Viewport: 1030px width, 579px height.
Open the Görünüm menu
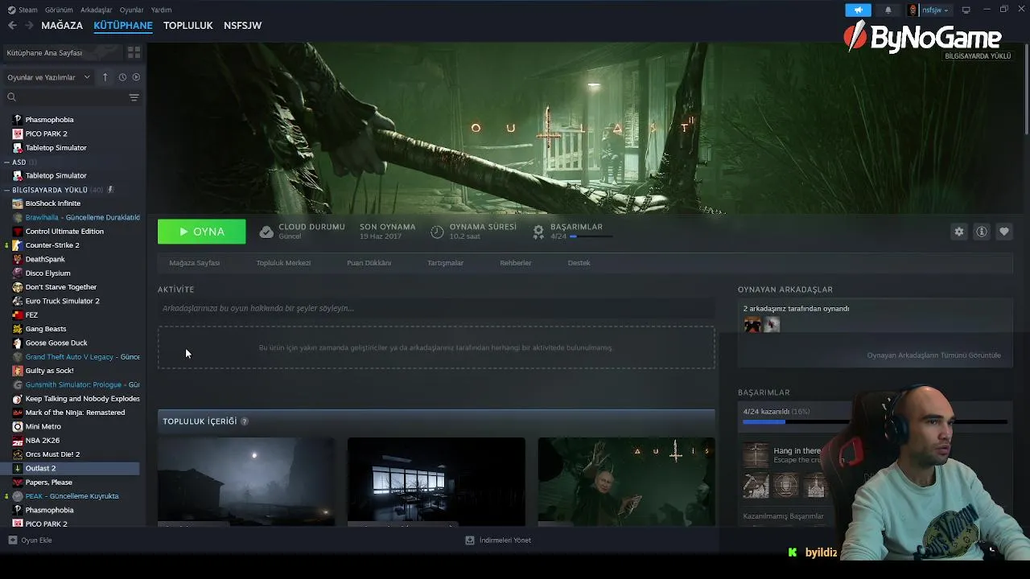tap(59, 10)
